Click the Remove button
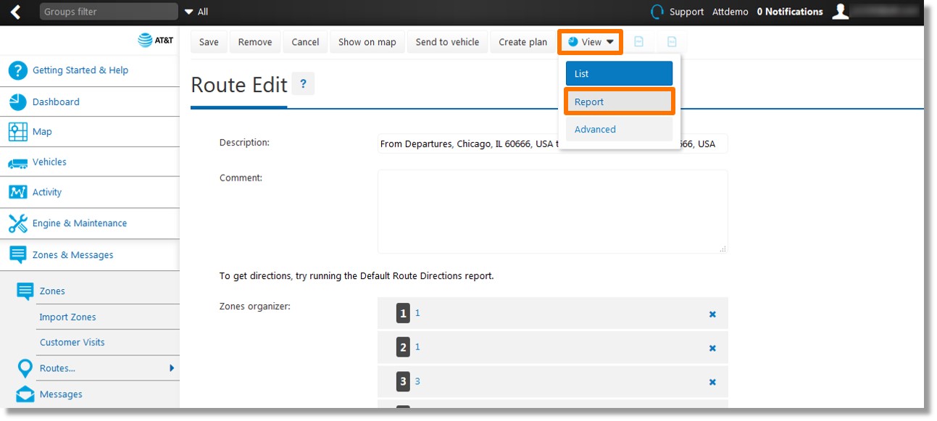The width and height of the screenshot is (937, 421). (255, 42)
